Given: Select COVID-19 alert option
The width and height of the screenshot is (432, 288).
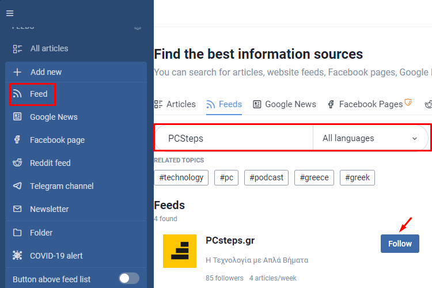Looking at the screenshot, I should pos(76,256).
